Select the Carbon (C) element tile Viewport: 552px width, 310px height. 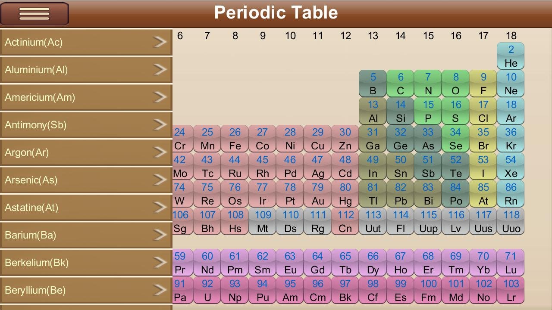(x=400, y=84)
